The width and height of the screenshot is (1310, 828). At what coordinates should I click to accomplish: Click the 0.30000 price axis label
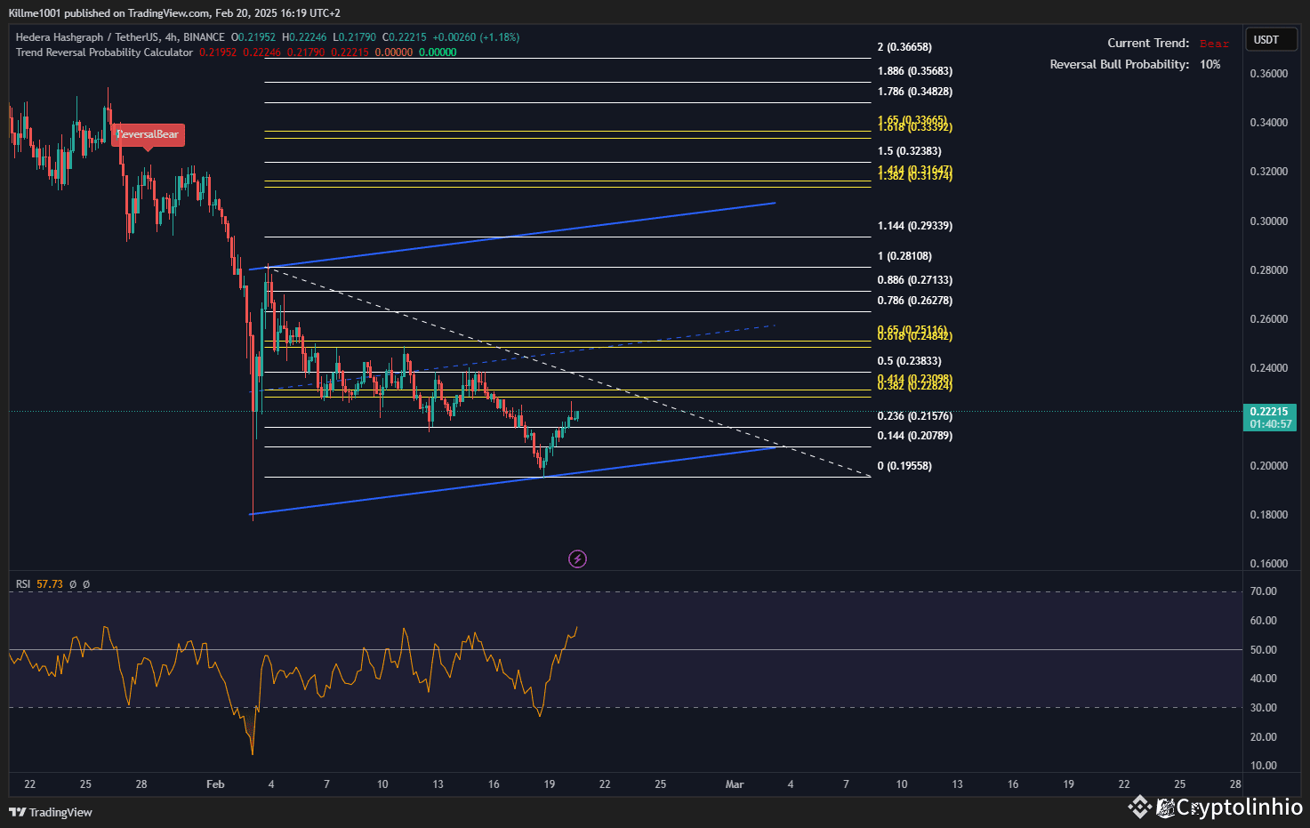pos(1269,221)
